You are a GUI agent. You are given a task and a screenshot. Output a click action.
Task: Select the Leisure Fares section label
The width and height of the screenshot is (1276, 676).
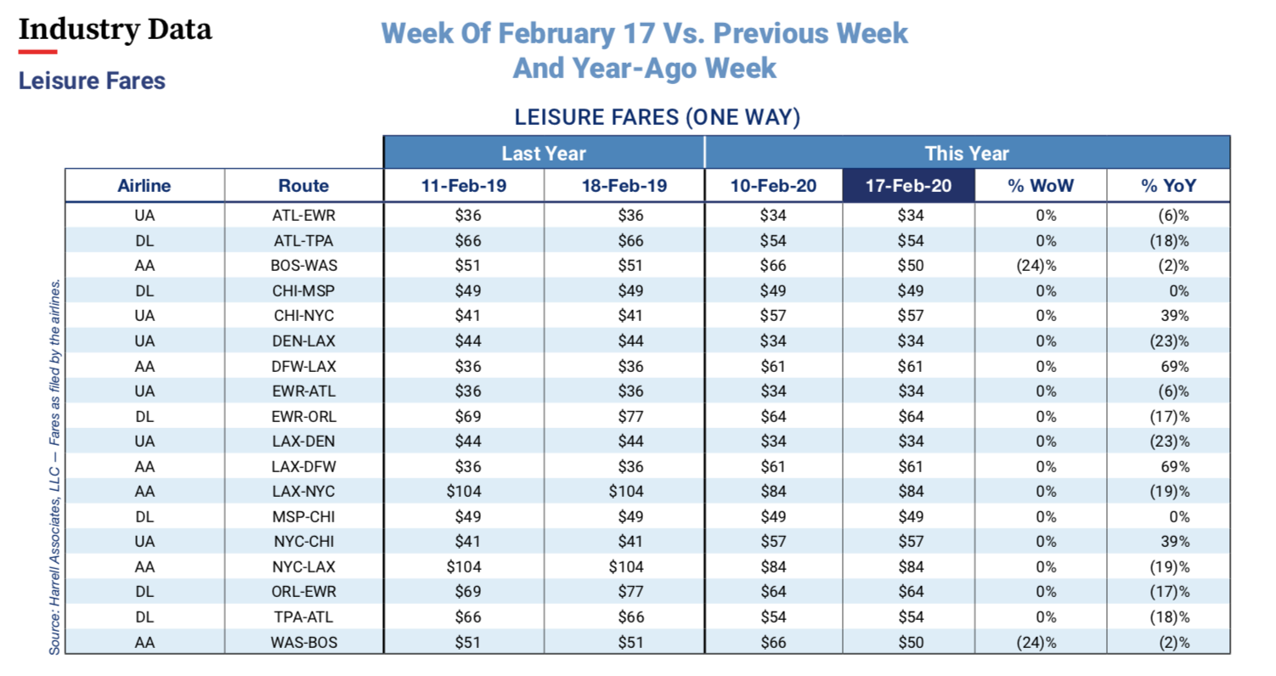[x=92, y=81]
